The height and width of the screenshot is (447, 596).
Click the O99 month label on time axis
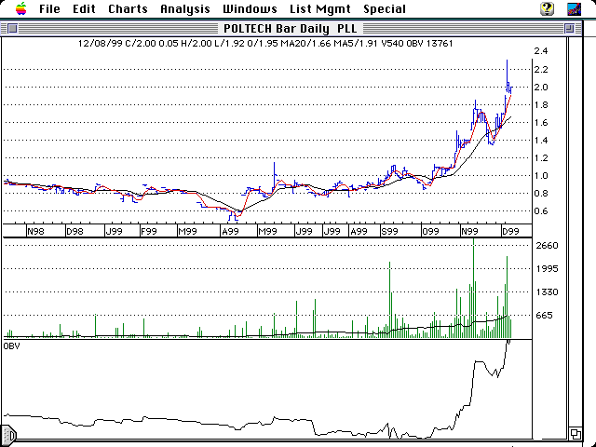coord(430,231)
